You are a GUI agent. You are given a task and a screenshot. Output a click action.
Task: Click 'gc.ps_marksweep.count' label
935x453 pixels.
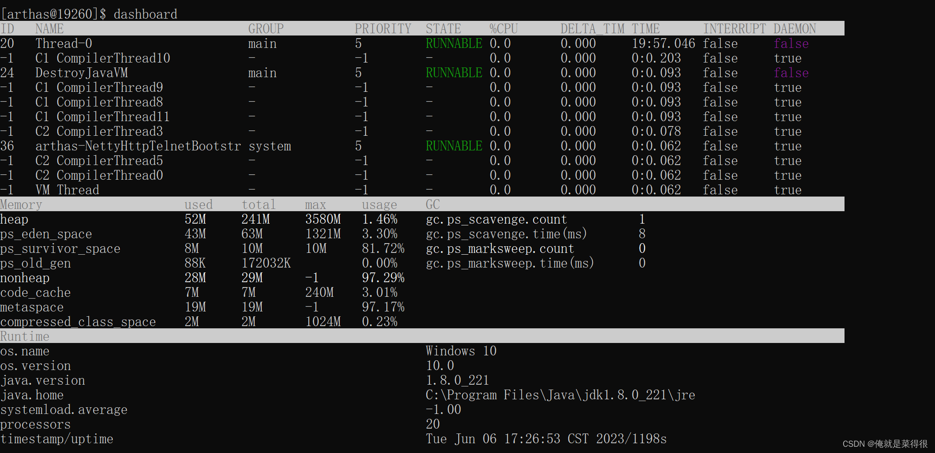point(500,248)
